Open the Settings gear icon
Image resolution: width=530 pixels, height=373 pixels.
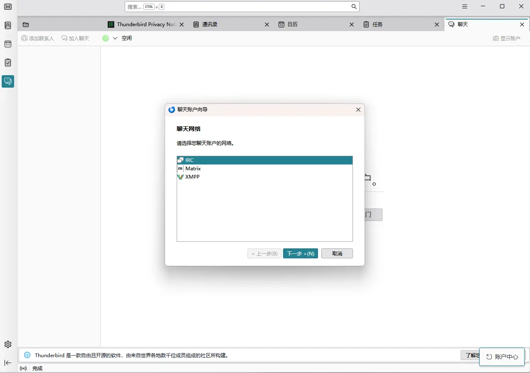[8, 344]
